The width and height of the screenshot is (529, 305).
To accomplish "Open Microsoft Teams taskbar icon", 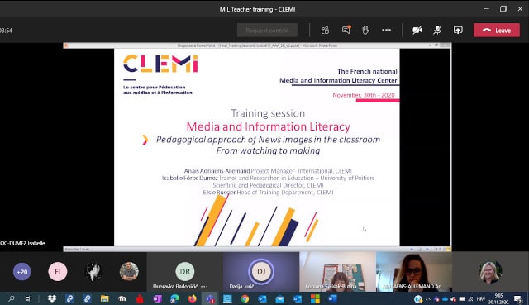I will coord(210,298).
